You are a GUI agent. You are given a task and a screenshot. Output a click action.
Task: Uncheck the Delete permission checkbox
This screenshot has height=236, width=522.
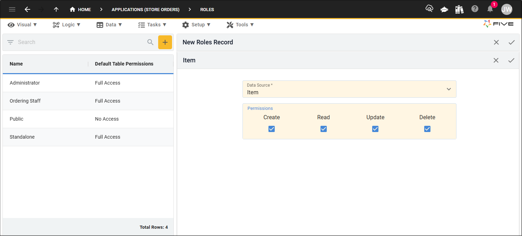[x=427, y=129]
